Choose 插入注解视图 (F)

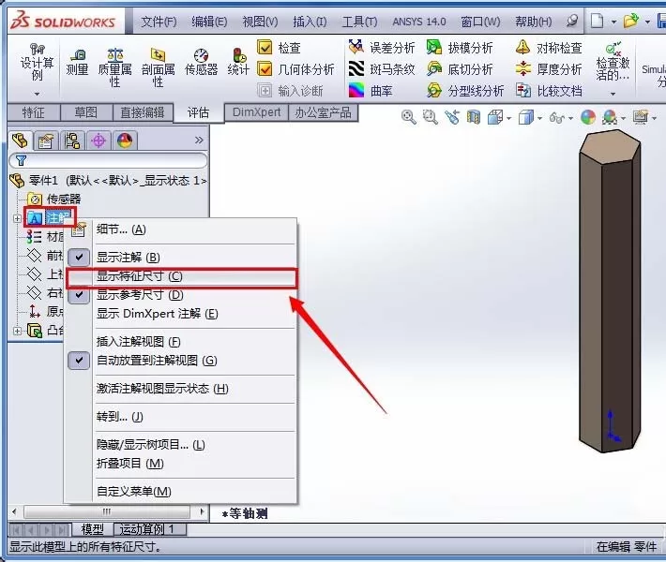coord(180,342)
